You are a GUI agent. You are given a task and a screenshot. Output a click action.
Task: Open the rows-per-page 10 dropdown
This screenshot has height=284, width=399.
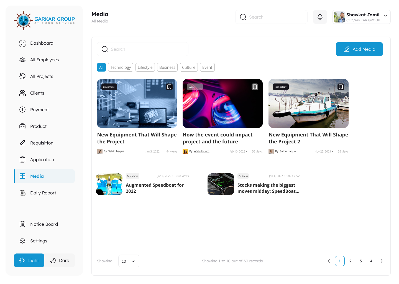pos(129,261)
